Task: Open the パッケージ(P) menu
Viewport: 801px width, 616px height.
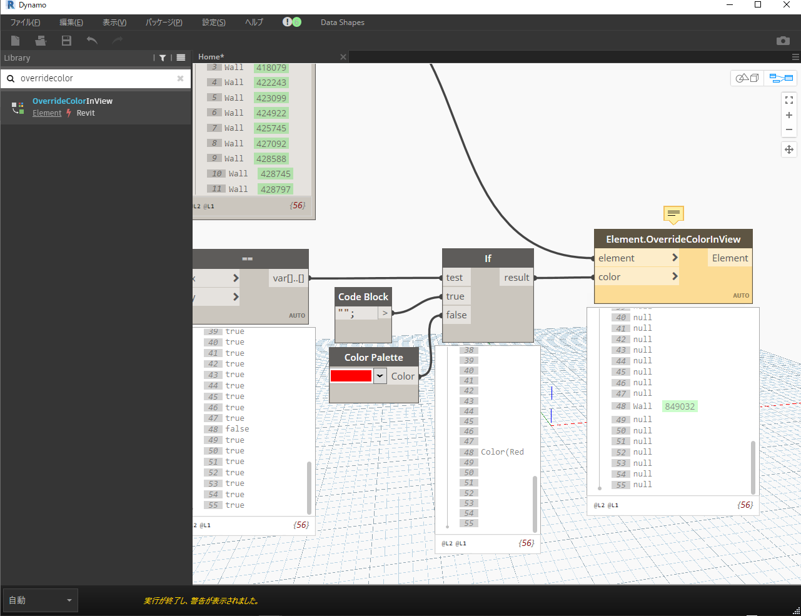Action: pyautogui.click(x=164, y=23)
